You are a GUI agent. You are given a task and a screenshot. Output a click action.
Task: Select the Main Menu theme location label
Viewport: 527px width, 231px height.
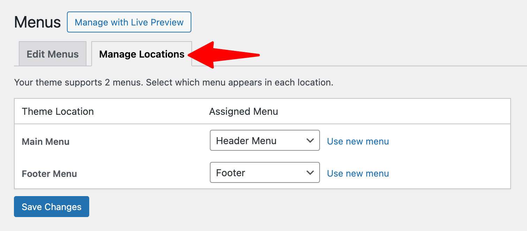click(x=45, y=141)
